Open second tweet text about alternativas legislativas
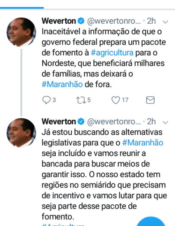The width and height of the screenshot is (175, 226). tap(104, 174)
